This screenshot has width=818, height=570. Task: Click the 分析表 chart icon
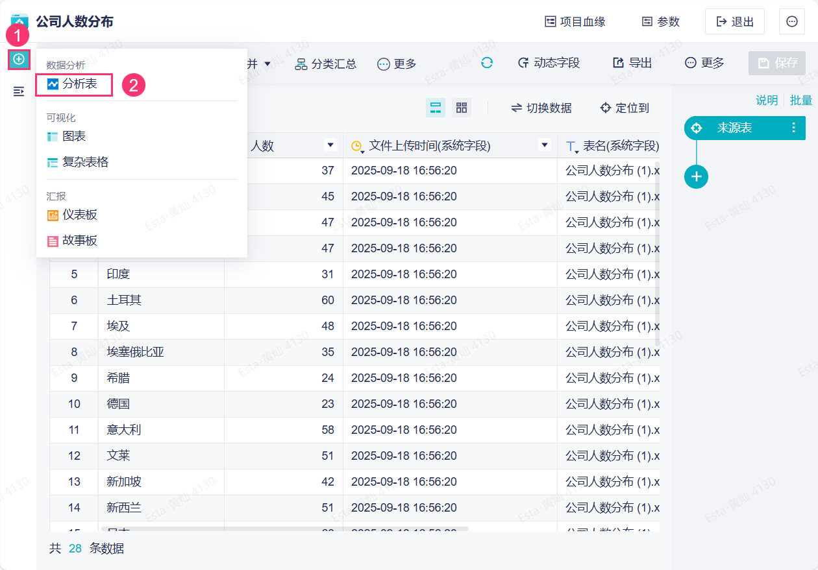(53, 84)
